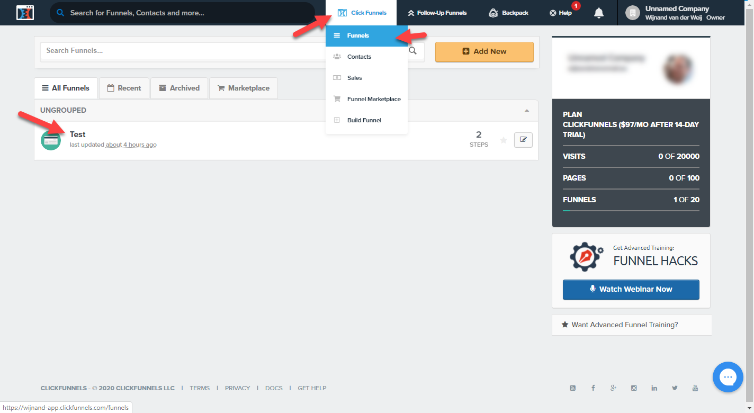This screenshot has width=754, height=413.
Task: Switch to the Archived tab
Action: [179, 88]
